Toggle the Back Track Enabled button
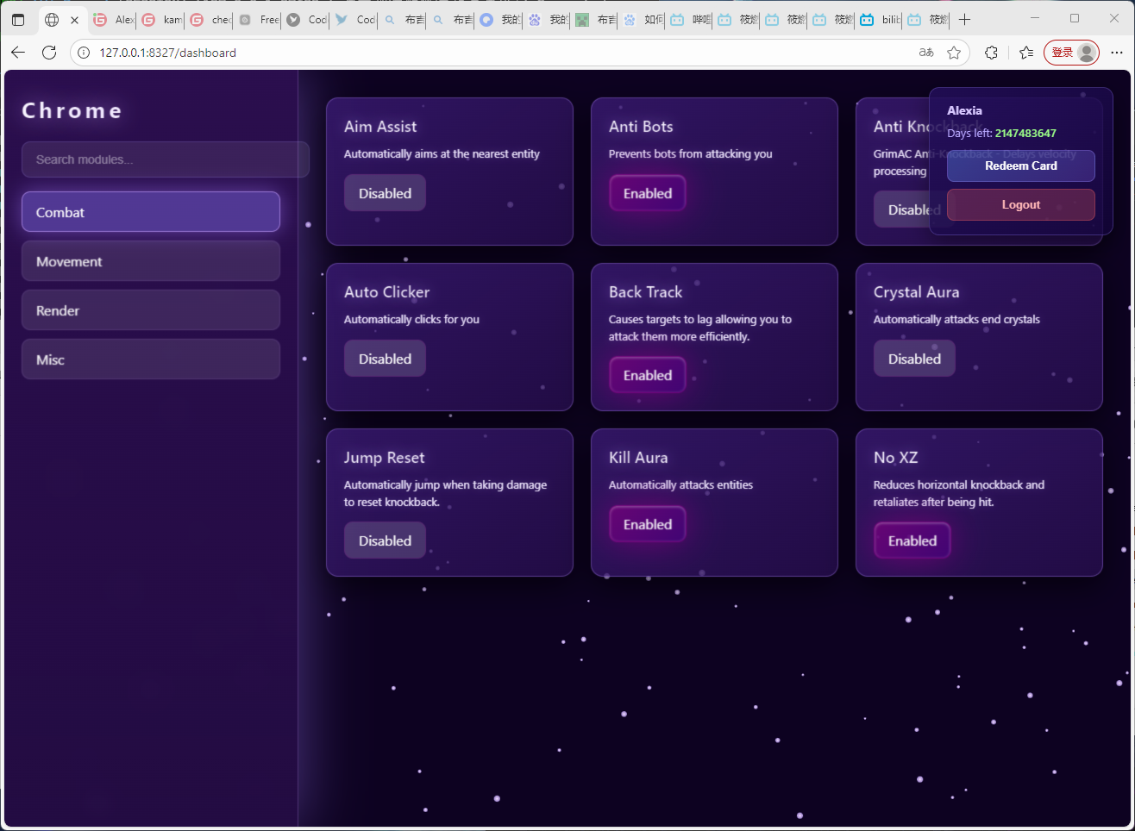 click(x=648, y=375)
